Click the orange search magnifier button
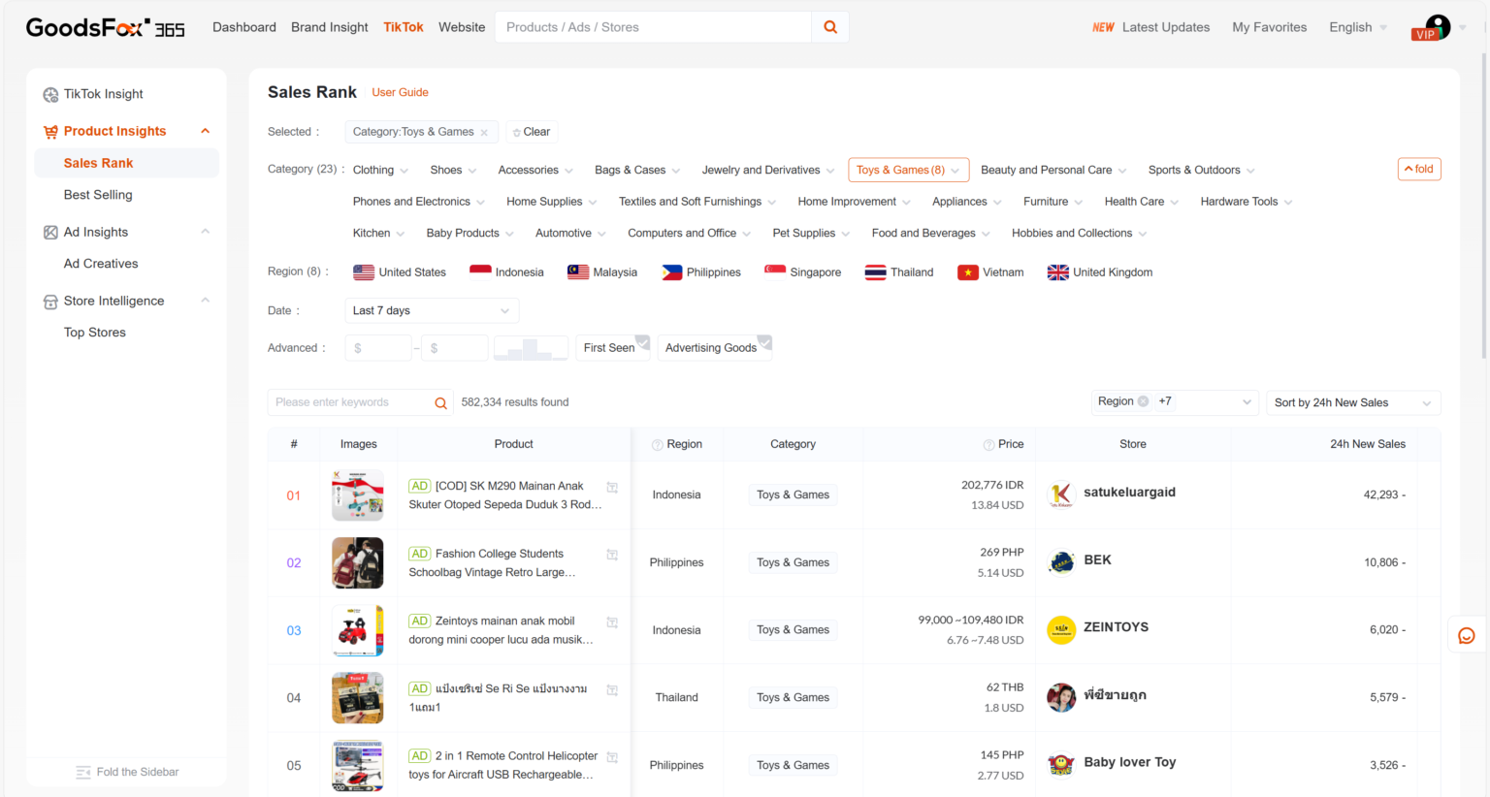Screen dimensions: 1490x797 [x=830, y=27]
